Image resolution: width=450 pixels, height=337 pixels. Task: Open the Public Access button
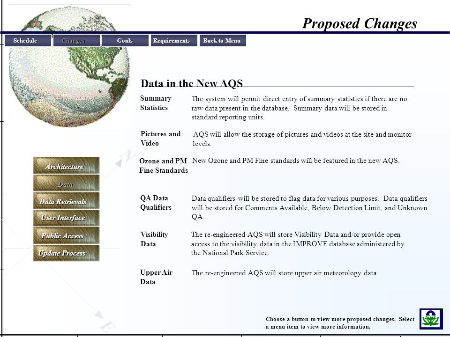66,235
